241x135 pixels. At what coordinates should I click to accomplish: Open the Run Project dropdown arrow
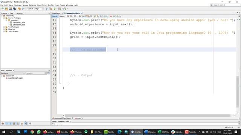coord(57,9)
